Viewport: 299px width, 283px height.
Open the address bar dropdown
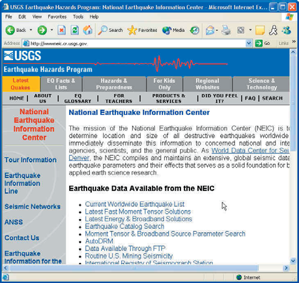pos(249,44)
